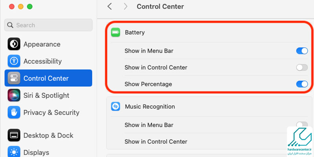The width and height of the screenshot is (314, 157).
Task: Click the Music Recognition Shazam icon
Action: coord(115,106)
